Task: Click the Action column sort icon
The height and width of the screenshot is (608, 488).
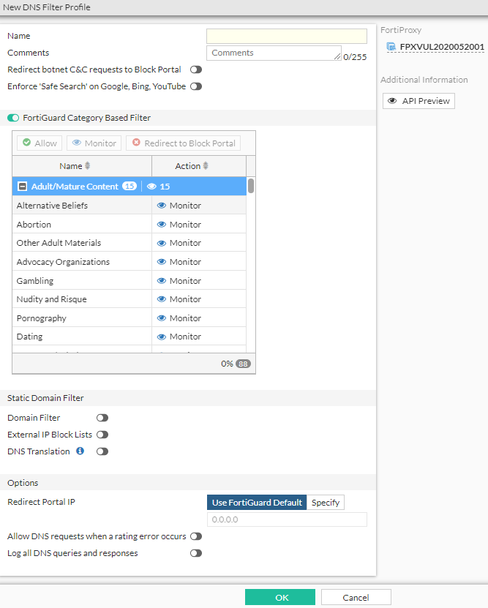Action: (x=206, y=166)
